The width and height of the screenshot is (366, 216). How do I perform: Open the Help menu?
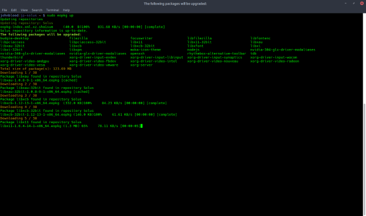point(66,10)
